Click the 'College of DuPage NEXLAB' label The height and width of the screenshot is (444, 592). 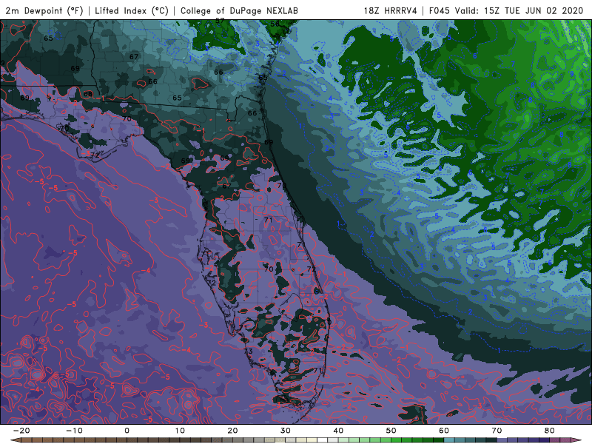(x=239, y=10)
